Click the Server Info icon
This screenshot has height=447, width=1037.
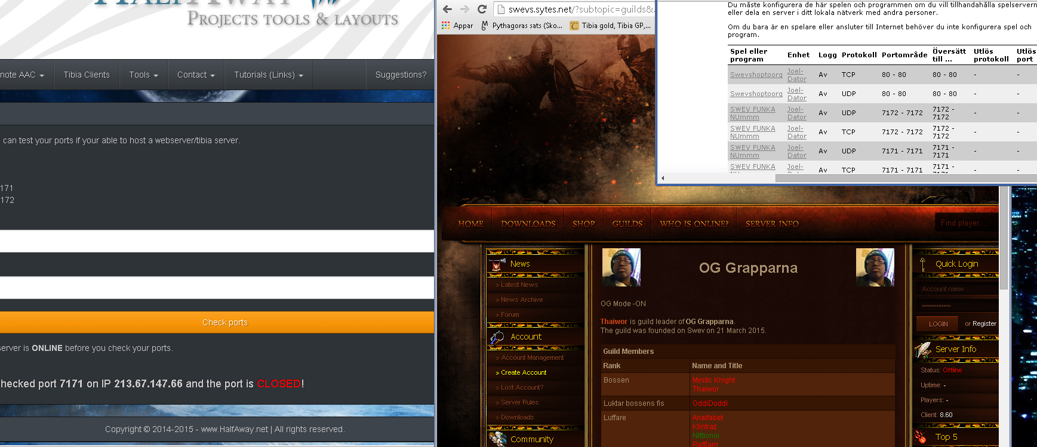[923, 349]
